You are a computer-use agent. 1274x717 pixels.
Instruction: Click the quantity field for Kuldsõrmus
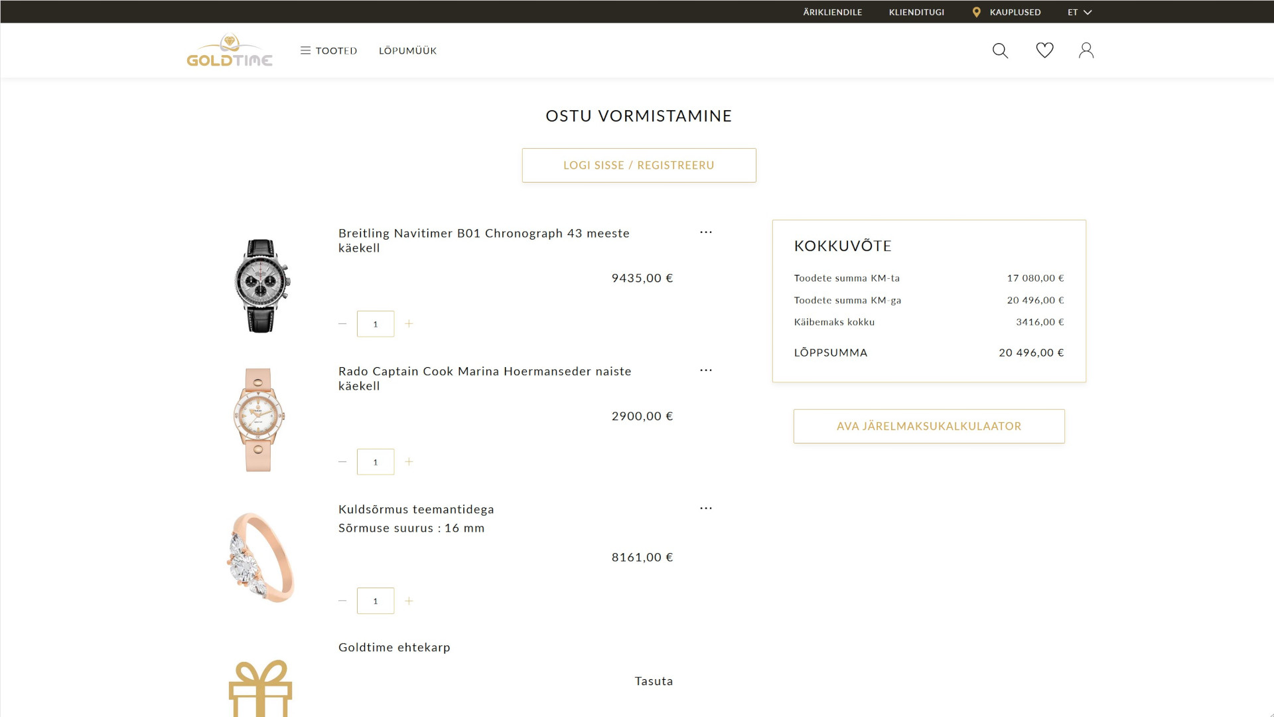click(376, 600)
